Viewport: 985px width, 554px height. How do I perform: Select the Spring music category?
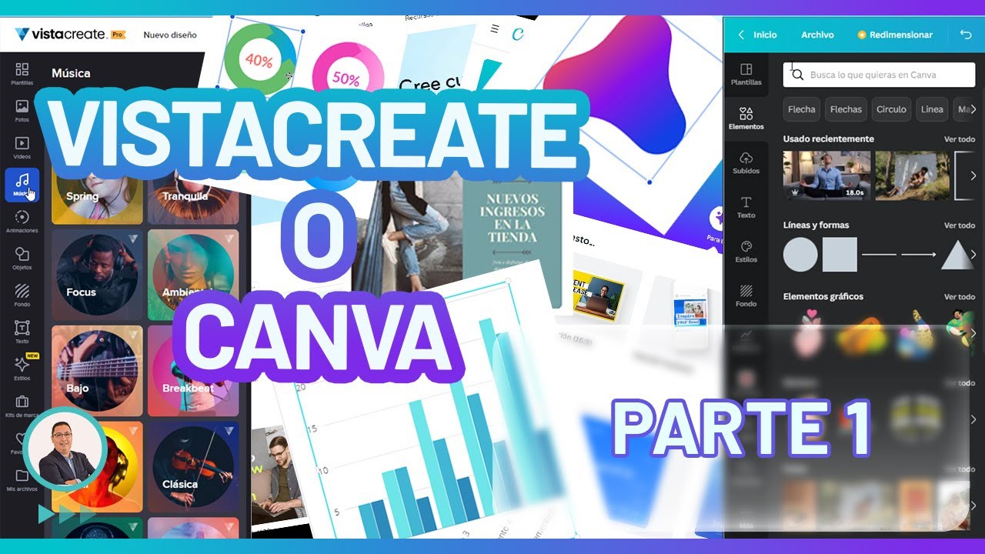point(97,196)
